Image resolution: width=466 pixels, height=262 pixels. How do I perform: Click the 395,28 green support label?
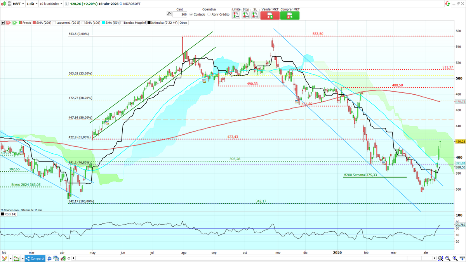(235, 159)
